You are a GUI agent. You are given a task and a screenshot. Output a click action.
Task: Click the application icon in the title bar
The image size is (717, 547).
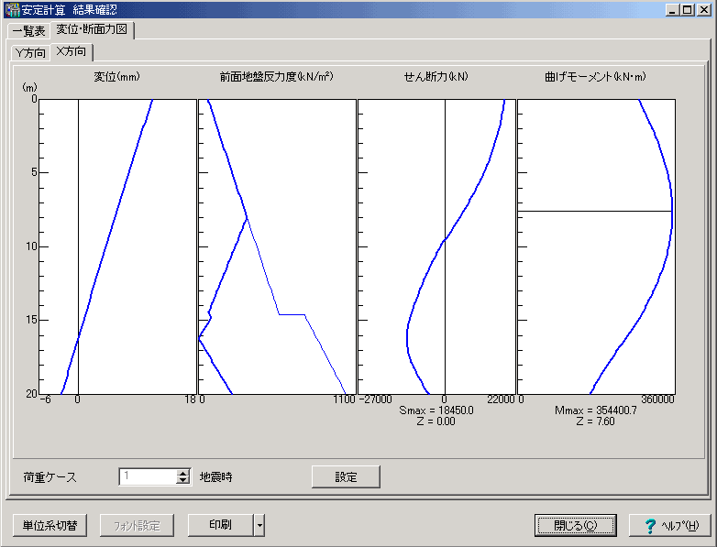(x=12, y=10)
